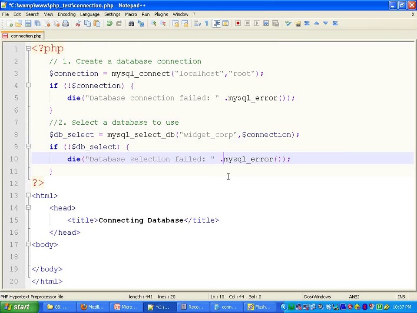Toggle the Show Indent Guide button
The image size is (417, 313).
(216, 23)
